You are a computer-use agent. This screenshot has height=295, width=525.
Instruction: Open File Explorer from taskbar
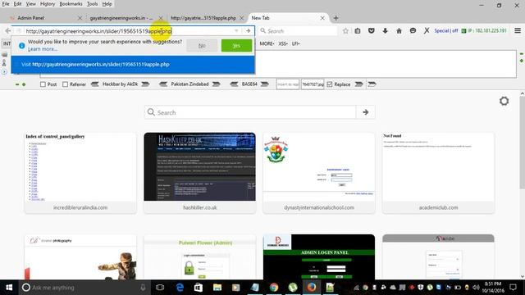(x=217, y=288)
